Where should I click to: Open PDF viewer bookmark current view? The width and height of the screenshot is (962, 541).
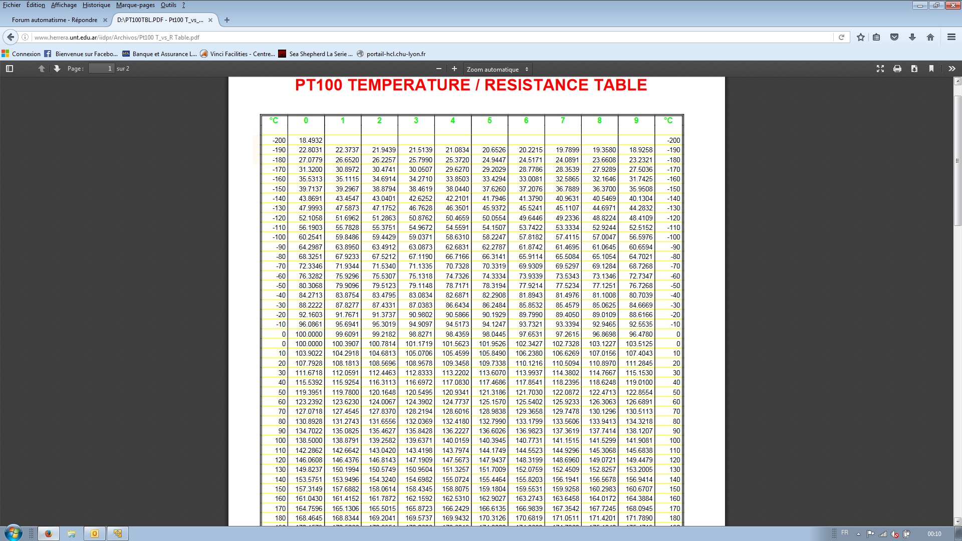931,69
